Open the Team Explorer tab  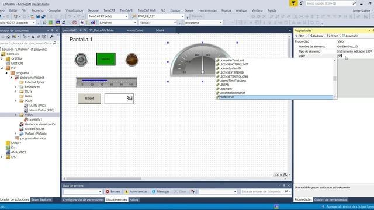[41, 199]
